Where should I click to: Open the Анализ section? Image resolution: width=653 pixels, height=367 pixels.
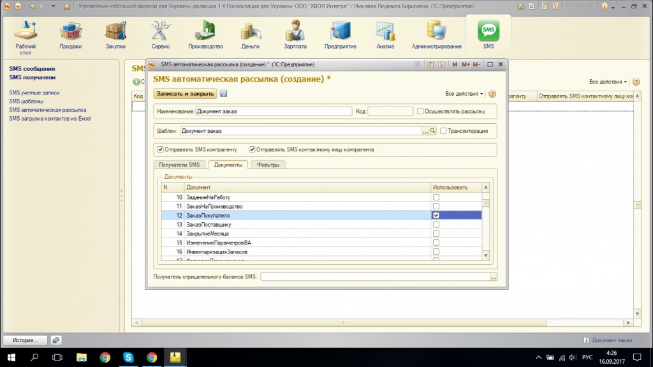click(385, 36)
